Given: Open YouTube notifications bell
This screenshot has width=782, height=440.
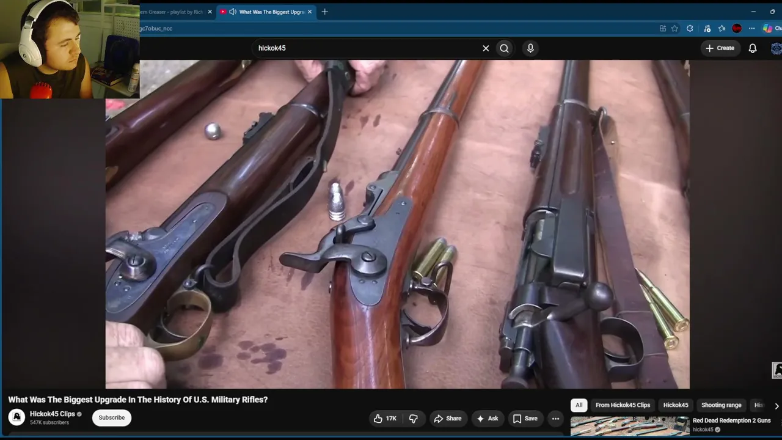Looking at the screenshot, I should pyautogui.click(x=753, y=48).
